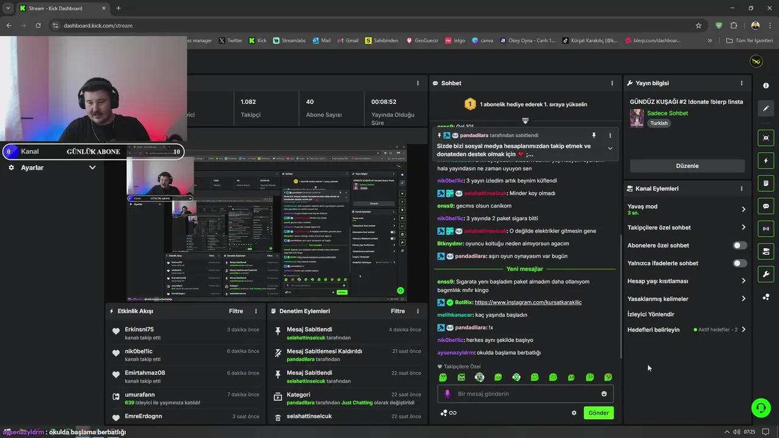779x438 pixels.
Task: Expand Takipçilere özel sohbet settings
Action: tap(743, 228)
